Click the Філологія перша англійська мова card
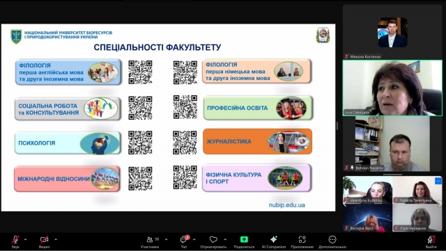The width and height of the screenshot is (446, 251). click(68, 72)
